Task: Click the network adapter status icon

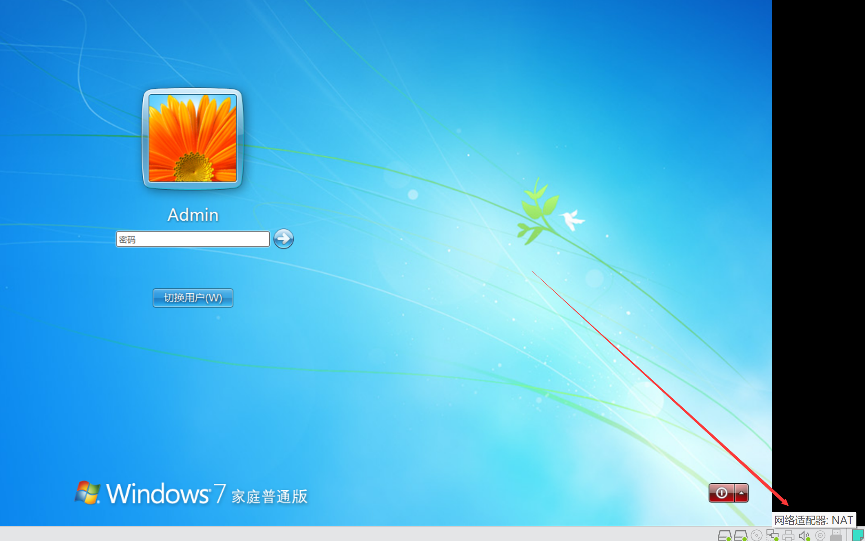Action: coord(773,535)
